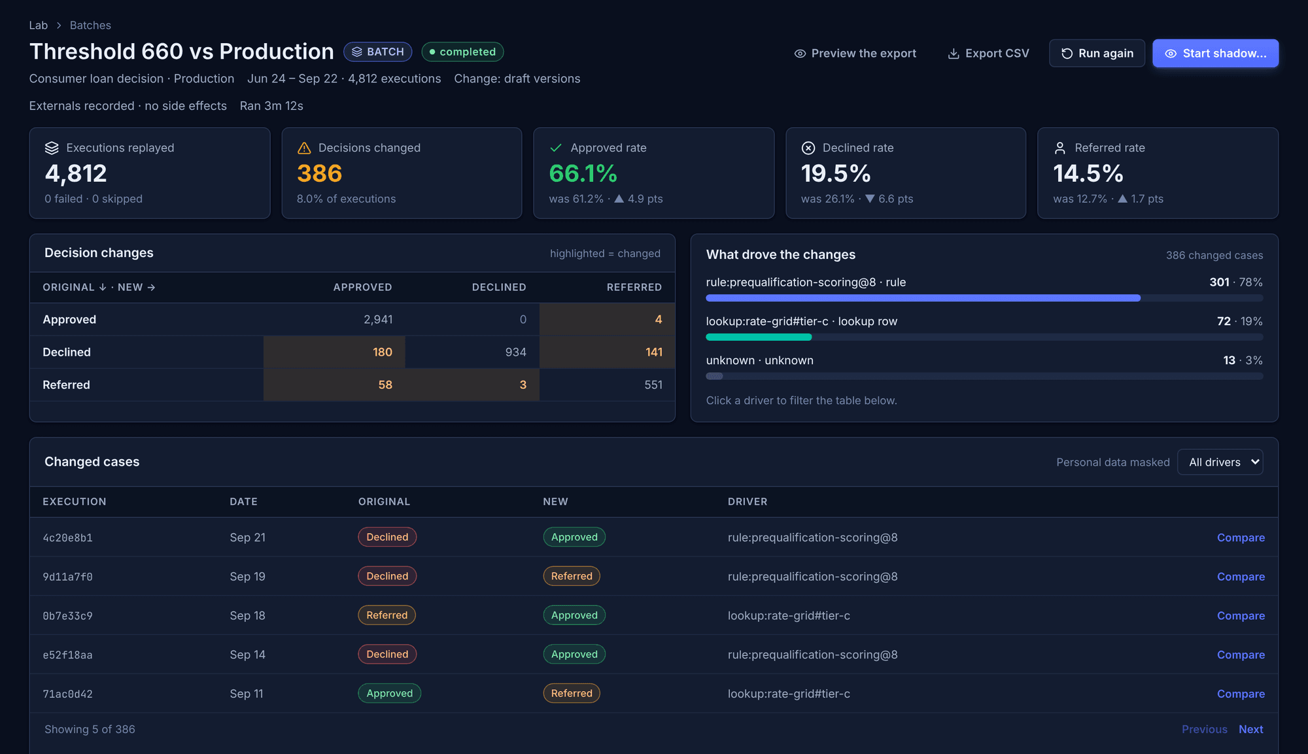
Task: Click the stack icon in the BATCH badge
Action: pyautogui.click(x=357, y=52)
